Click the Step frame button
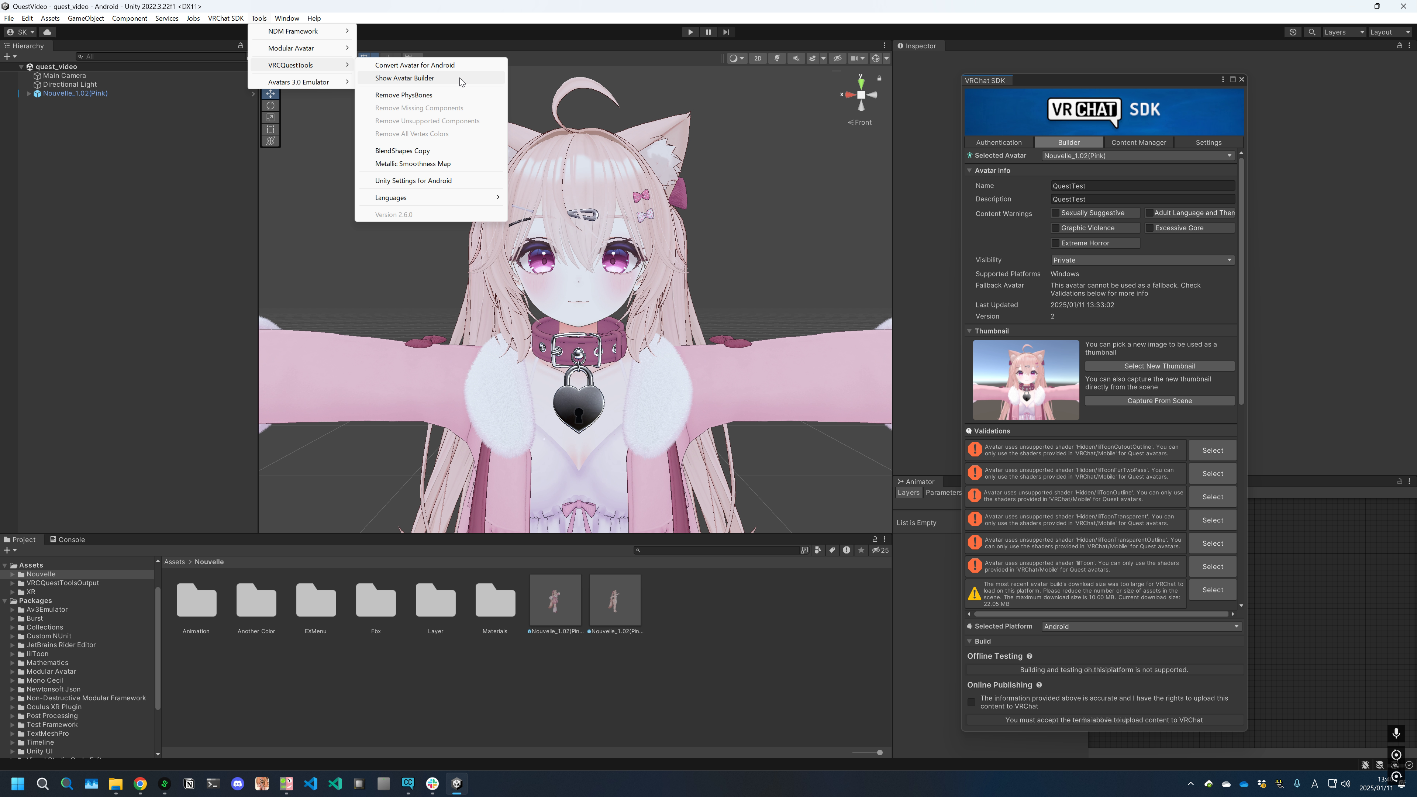 click(726, 32)
